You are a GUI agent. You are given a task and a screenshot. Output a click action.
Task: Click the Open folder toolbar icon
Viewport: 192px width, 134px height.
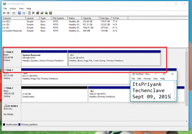(42, 13)
